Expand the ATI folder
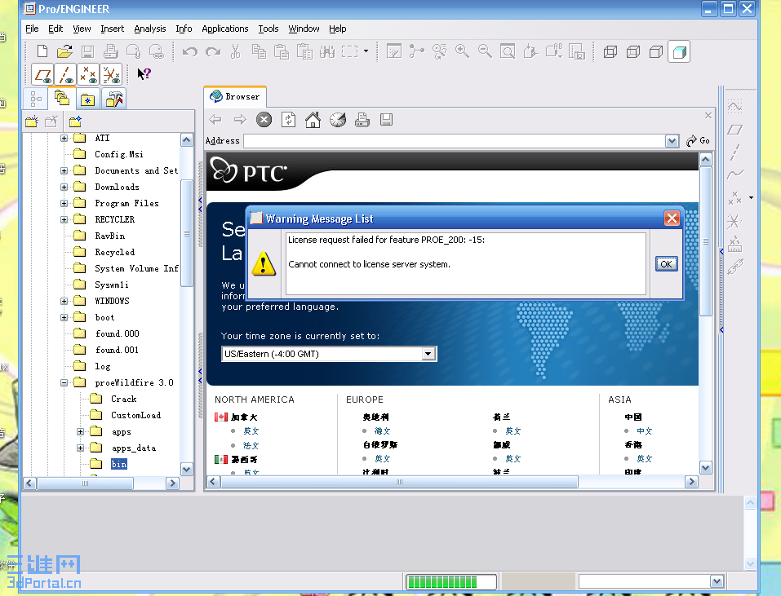Image resolution: width=781 pixels, height=596 pixels. 64,139
